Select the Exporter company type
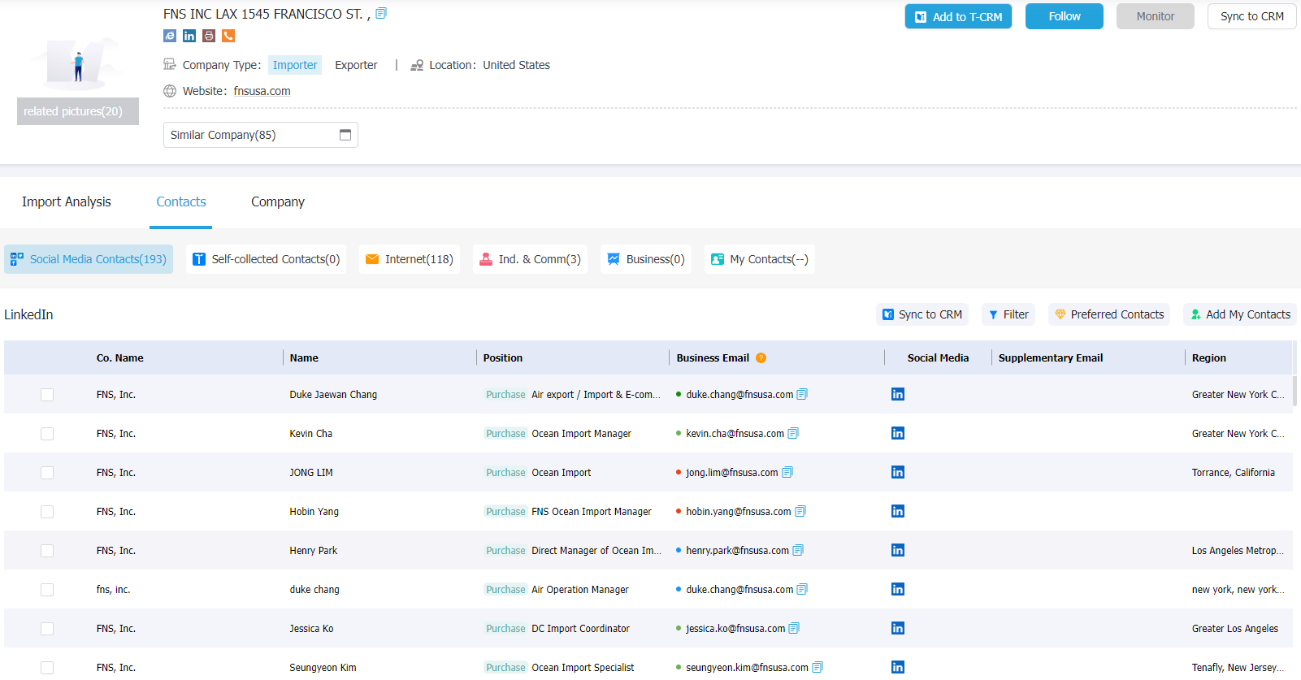Viewport: 1301px width, 680px height. tap(356, 65)
